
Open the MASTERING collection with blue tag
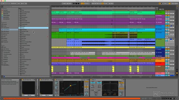tap(6, 17)
